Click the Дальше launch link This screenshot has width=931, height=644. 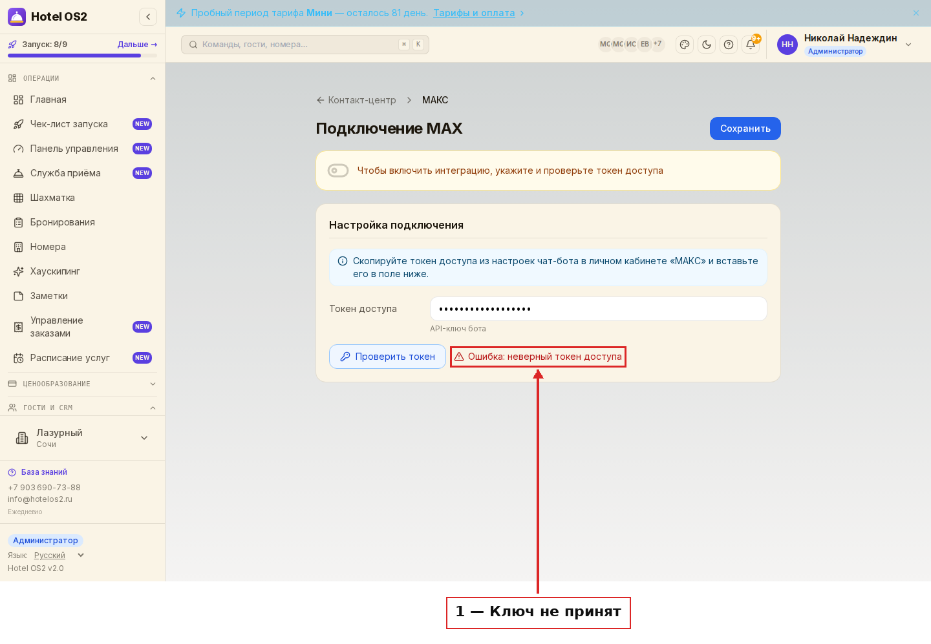pyautogui.click(x=137, y=45)
